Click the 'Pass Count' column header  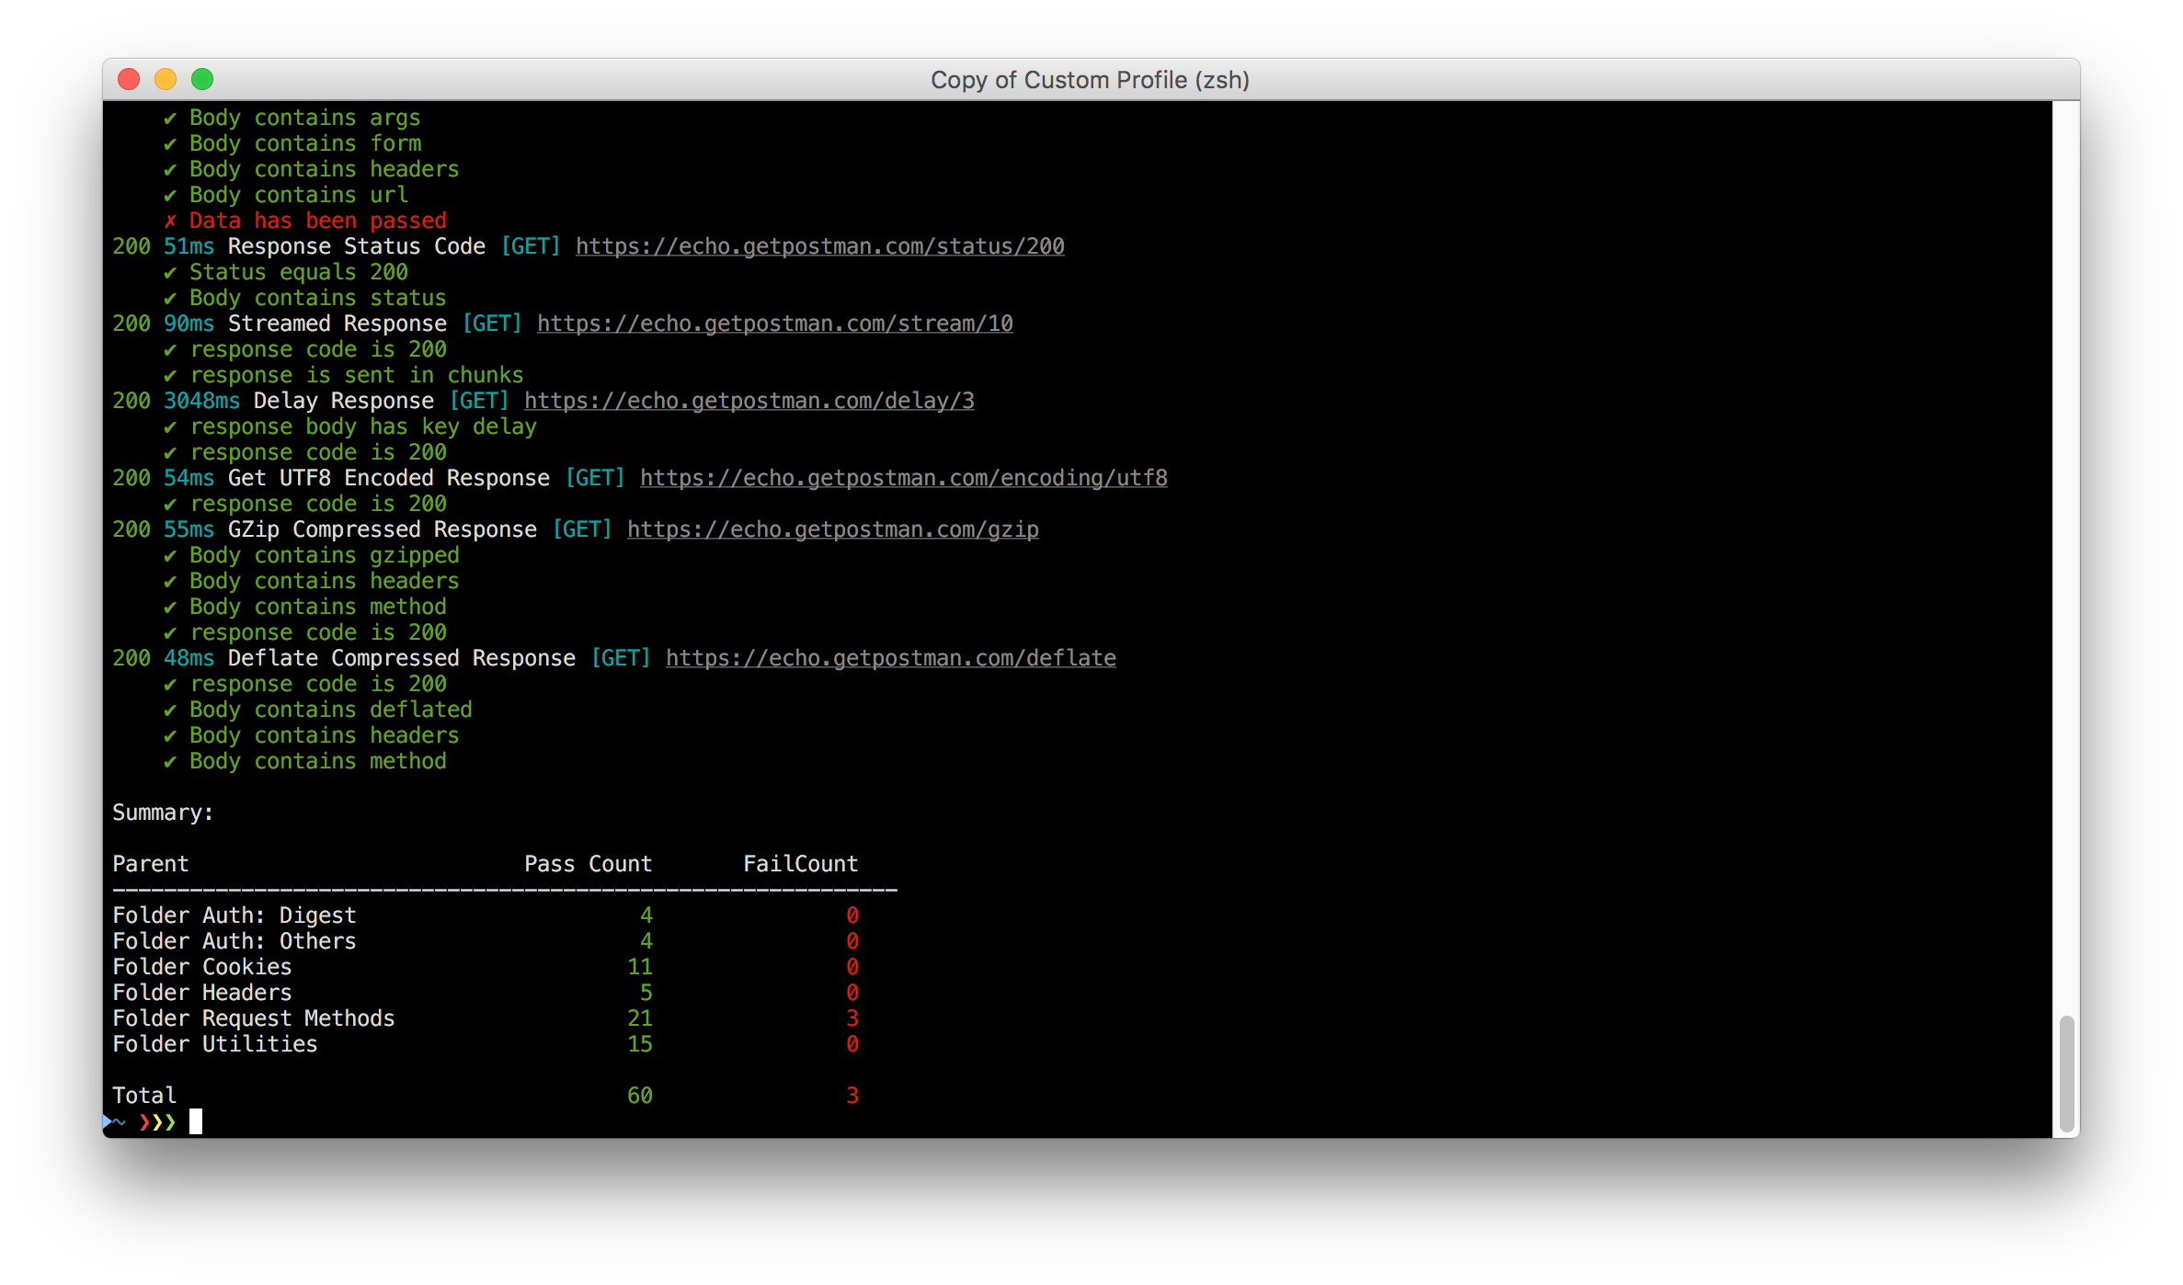[x=589, y=864]
